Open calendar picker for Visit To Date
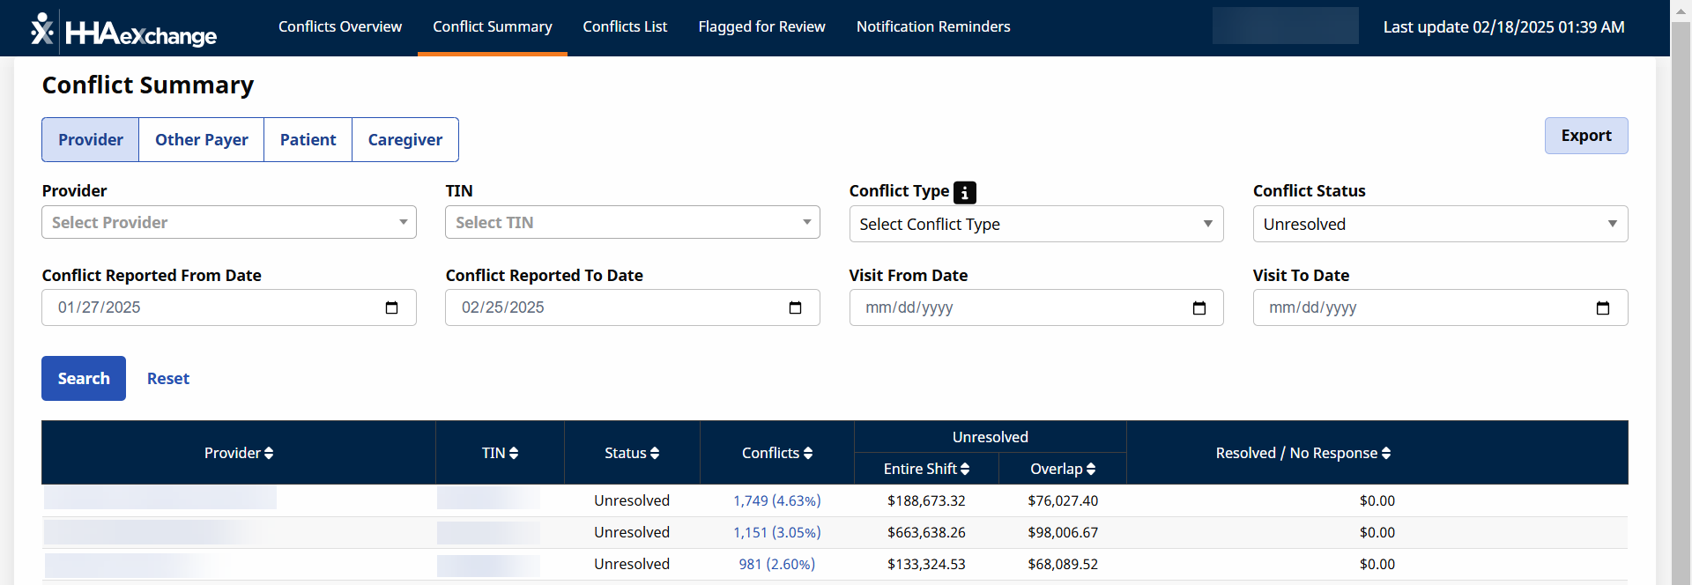 1602,307
